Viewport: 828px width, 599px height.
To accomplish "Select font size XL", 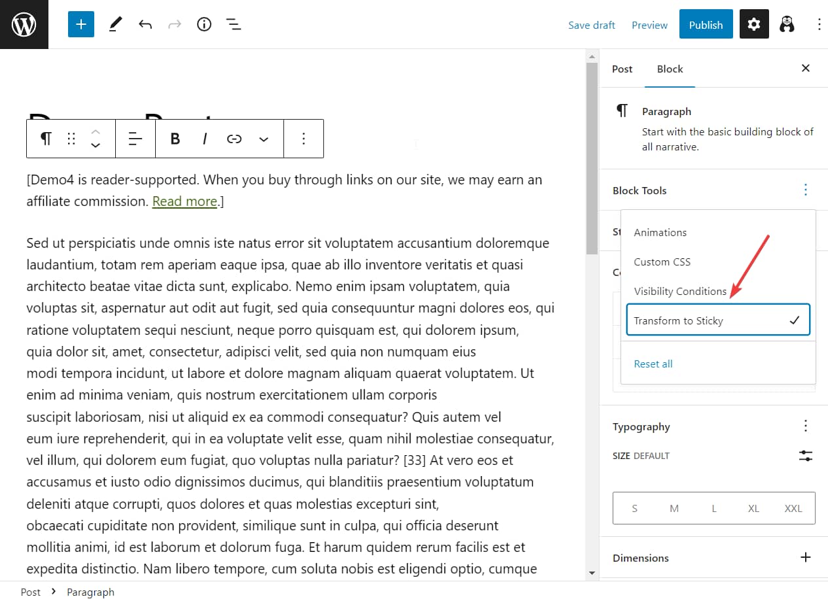I will pyautogui.click(x=753, y=508).
